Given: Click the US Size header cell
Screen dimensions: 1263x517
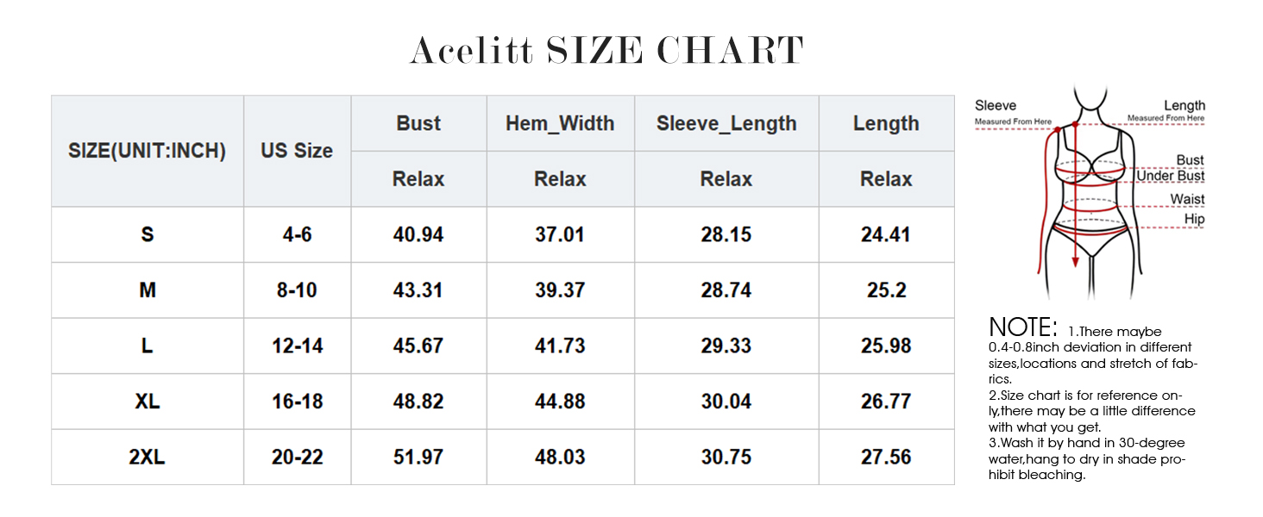Looking at the screenshot, I should pyautogui.click(x=297, y=151).
